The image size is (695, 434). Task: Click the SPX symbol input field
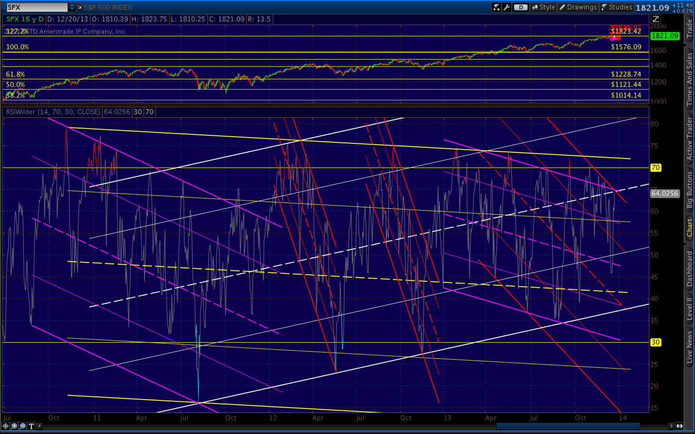point(37,7)
